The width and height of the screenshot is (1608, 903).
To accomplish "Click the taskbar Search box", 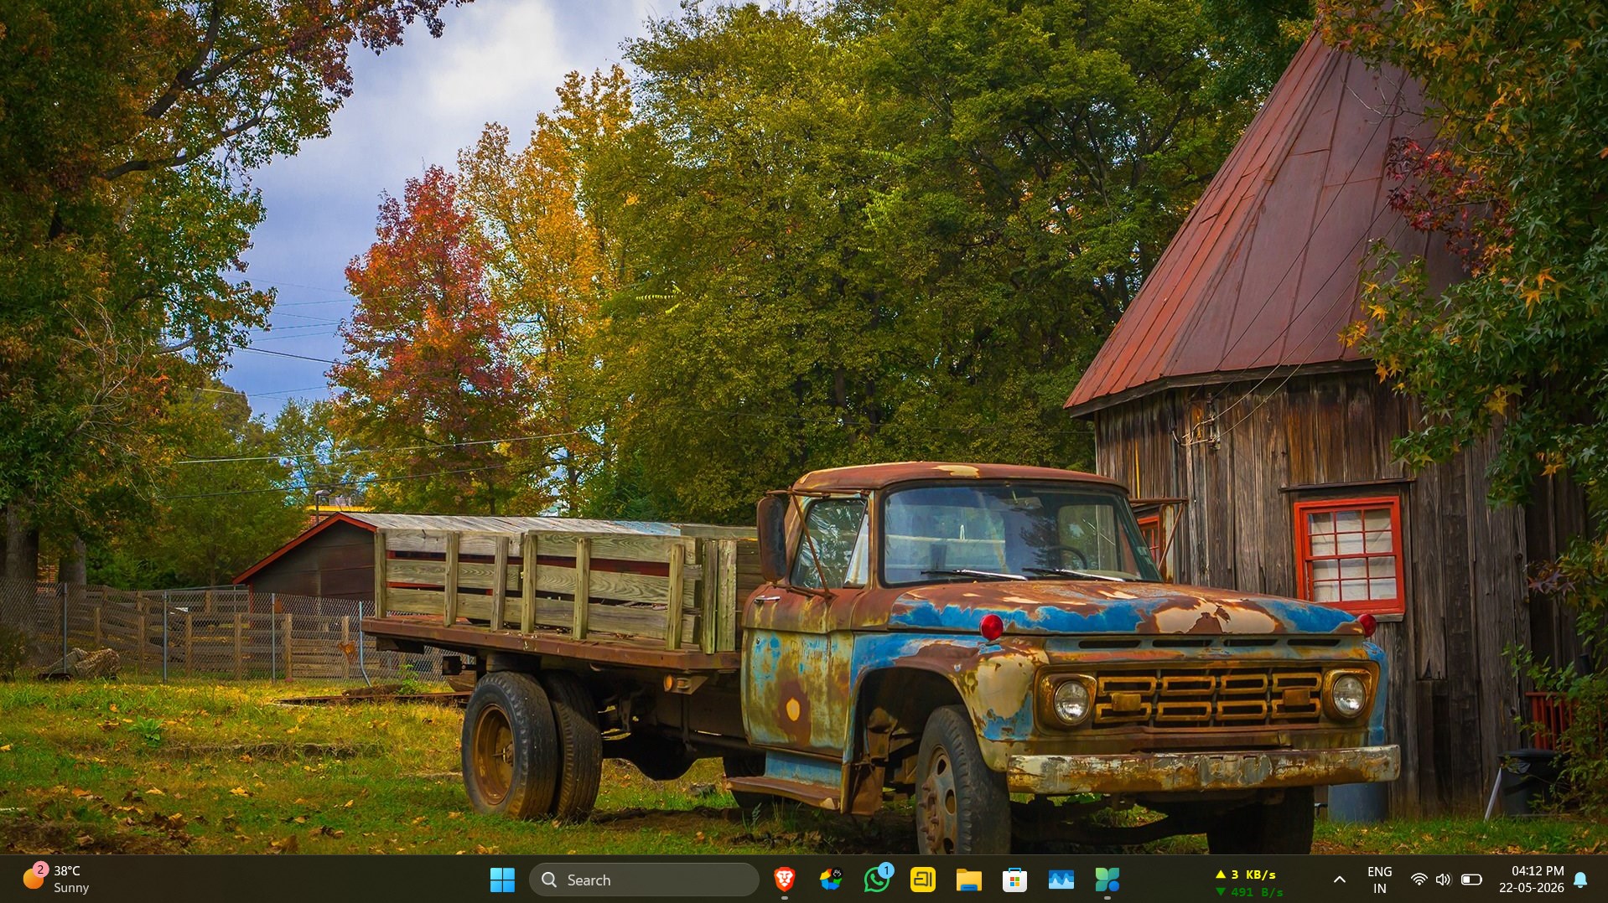I will (x=643, y=880).
